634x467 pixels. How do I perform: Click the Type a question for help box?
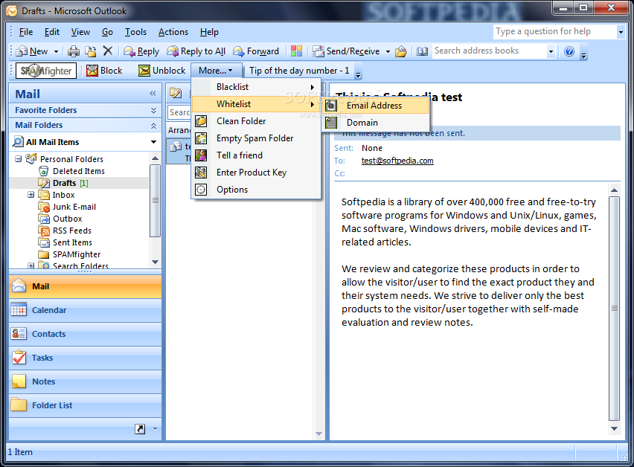coord(554,31)
